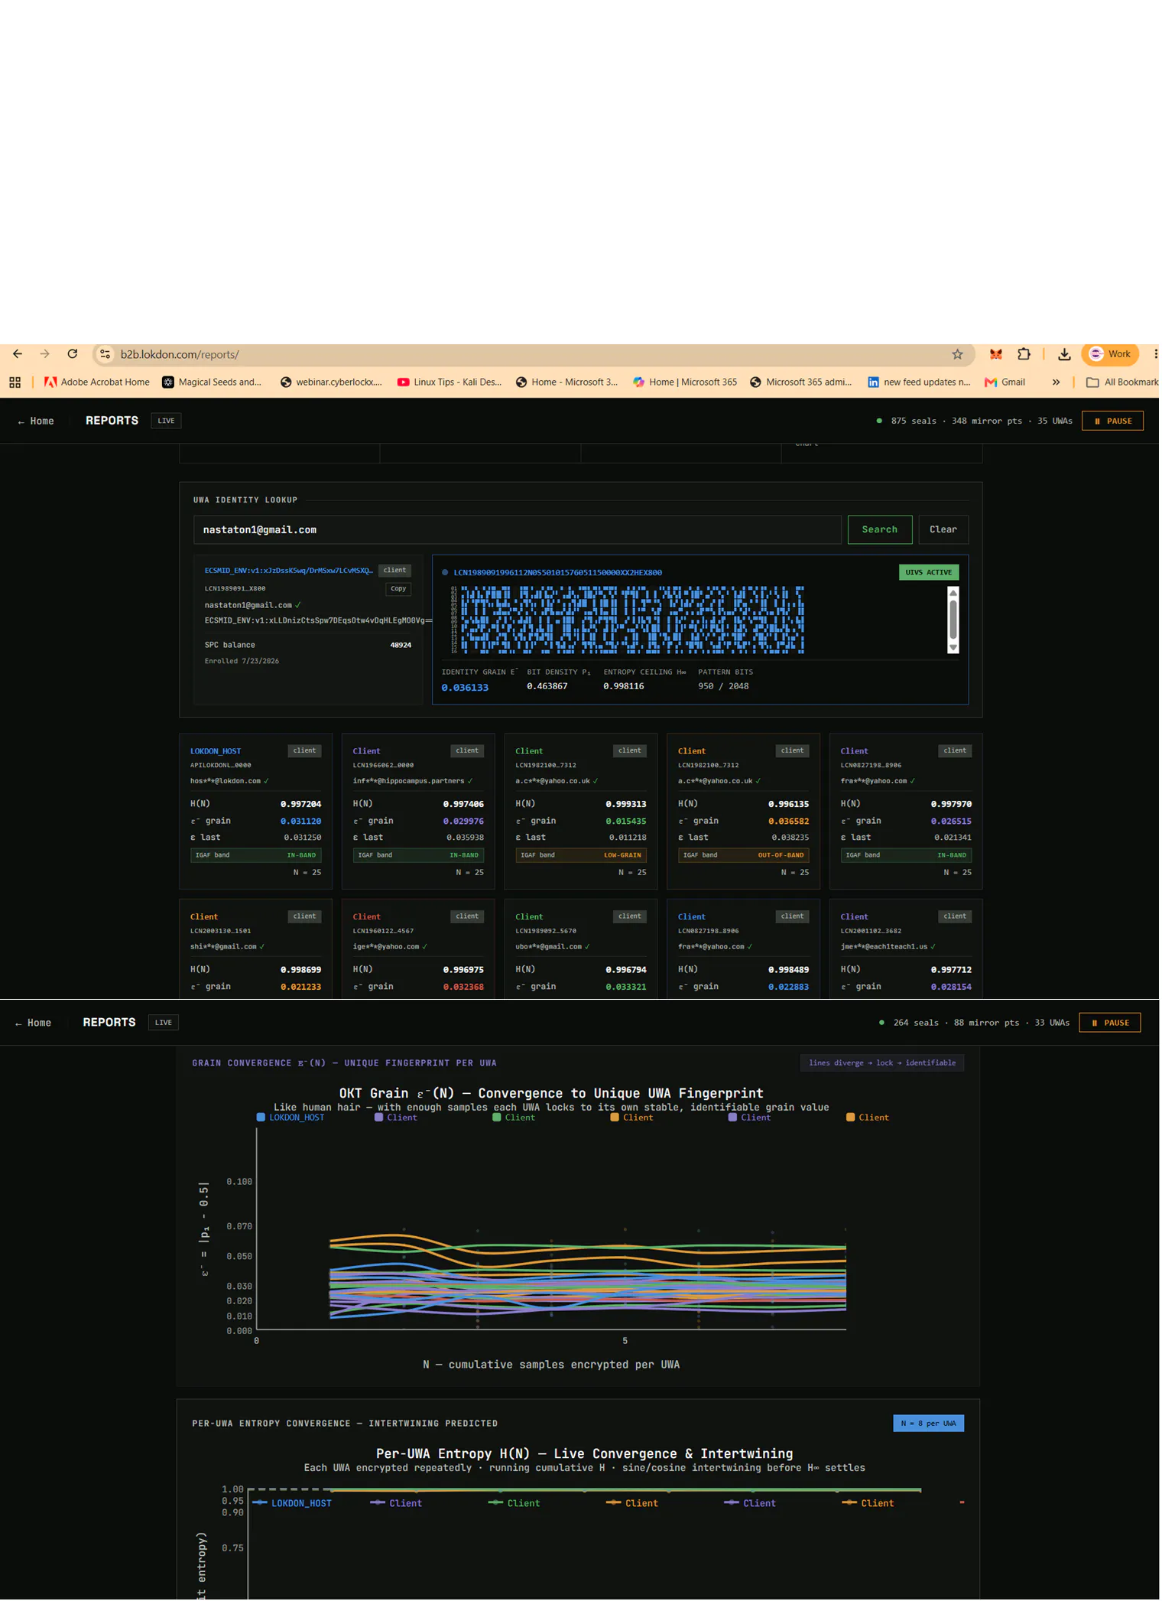
Task: Toggle green Client swatch in grain convergence legend
Action: (x=497, y=1118)
